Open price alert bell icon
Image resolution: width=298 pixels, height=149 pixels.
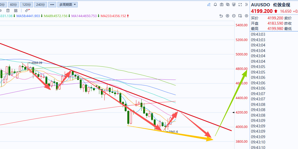[215, 4]
